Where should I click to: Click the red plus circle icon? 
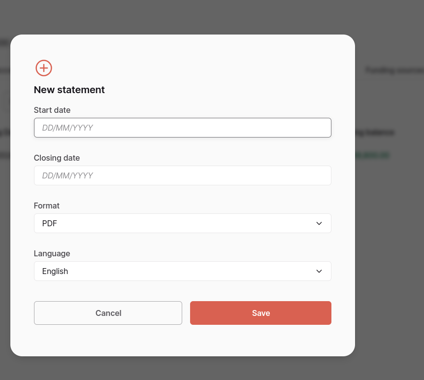click(x=44, y=68)
